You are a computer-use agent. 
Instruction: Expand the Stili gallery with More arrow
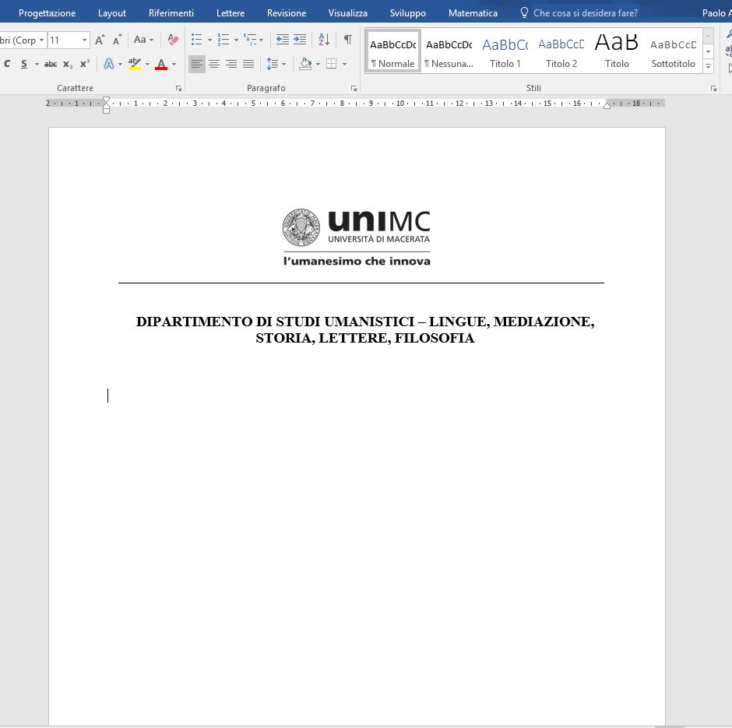coord(708,66)
